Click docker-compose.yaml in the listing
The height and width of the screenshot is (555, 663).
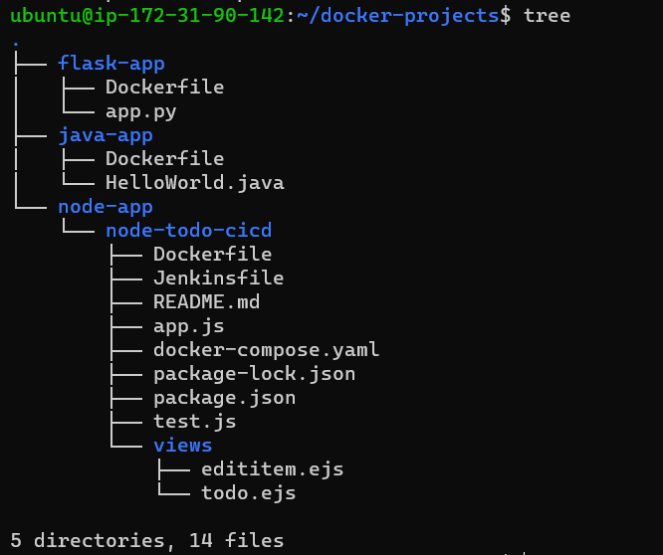[x=266, y=350]
